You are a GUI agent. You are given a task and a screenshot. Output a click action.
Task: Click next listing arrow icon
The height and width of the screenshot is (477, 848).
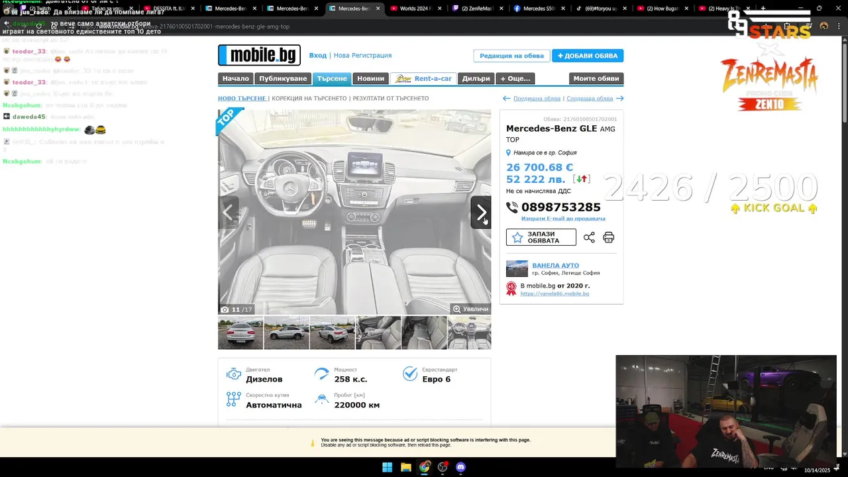pyautogui.click(x=620, y=98)
